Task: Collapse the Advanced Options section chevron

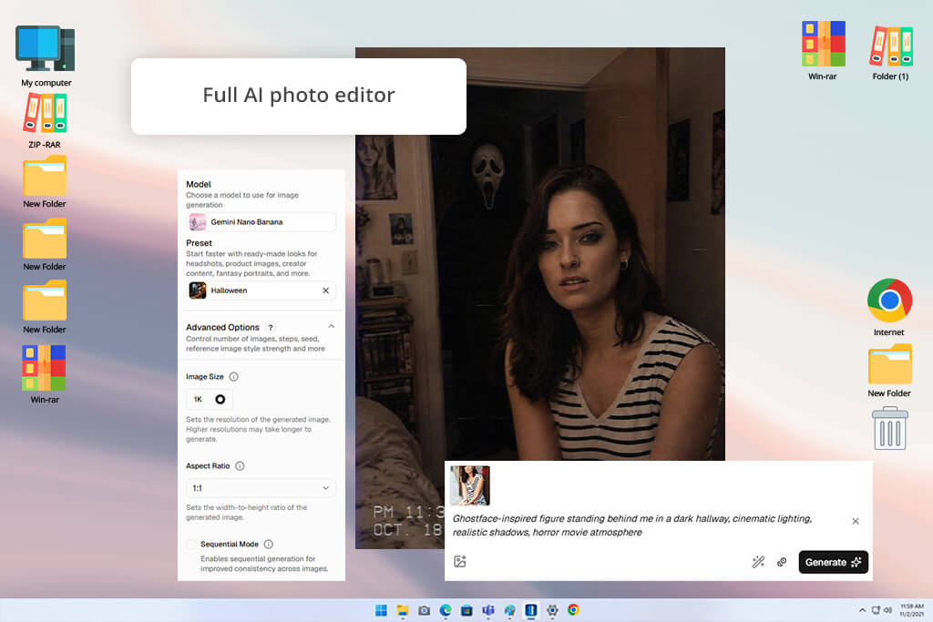Action: point(332,326)
